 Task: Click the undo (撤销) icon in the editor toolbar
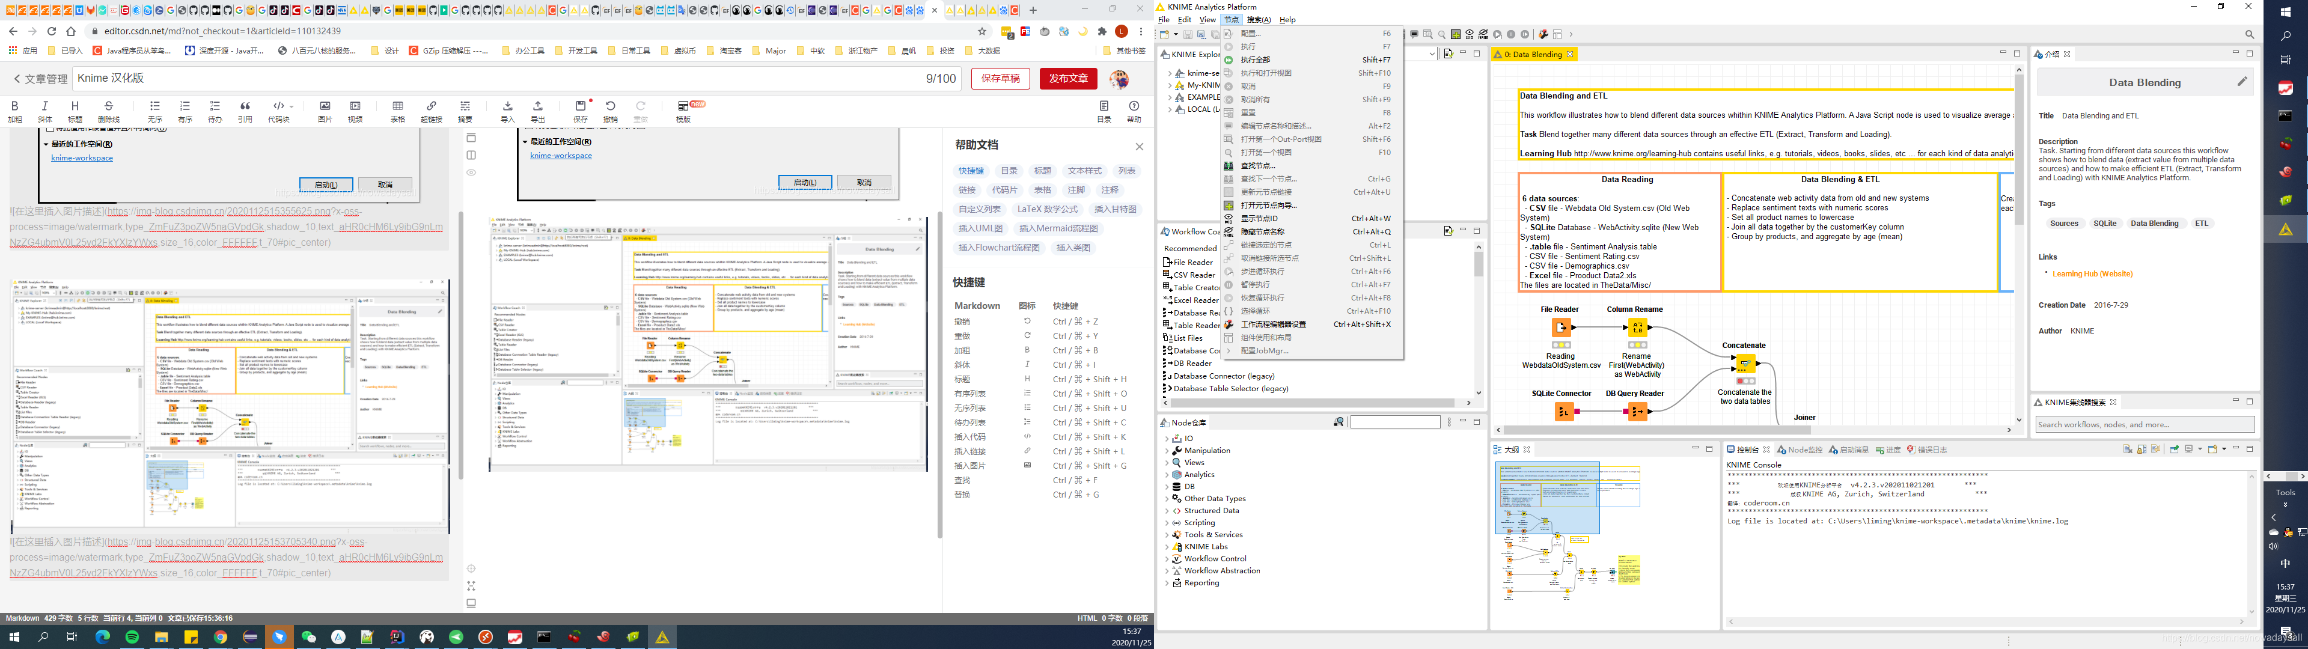(x=609, y=106)
